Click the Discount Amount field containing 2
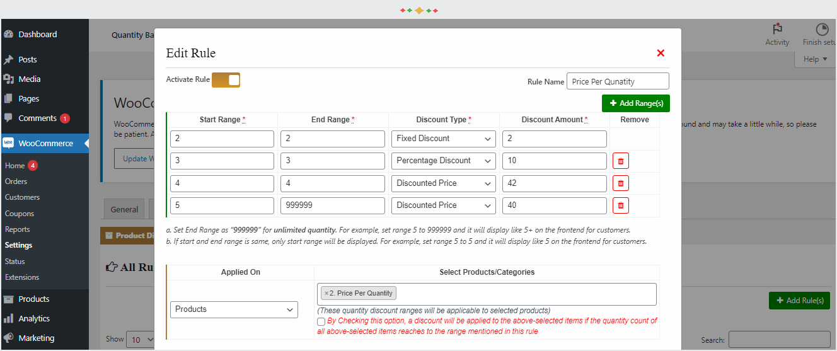The width and height of the screenshot is (837, 351). tap(555, 139)
